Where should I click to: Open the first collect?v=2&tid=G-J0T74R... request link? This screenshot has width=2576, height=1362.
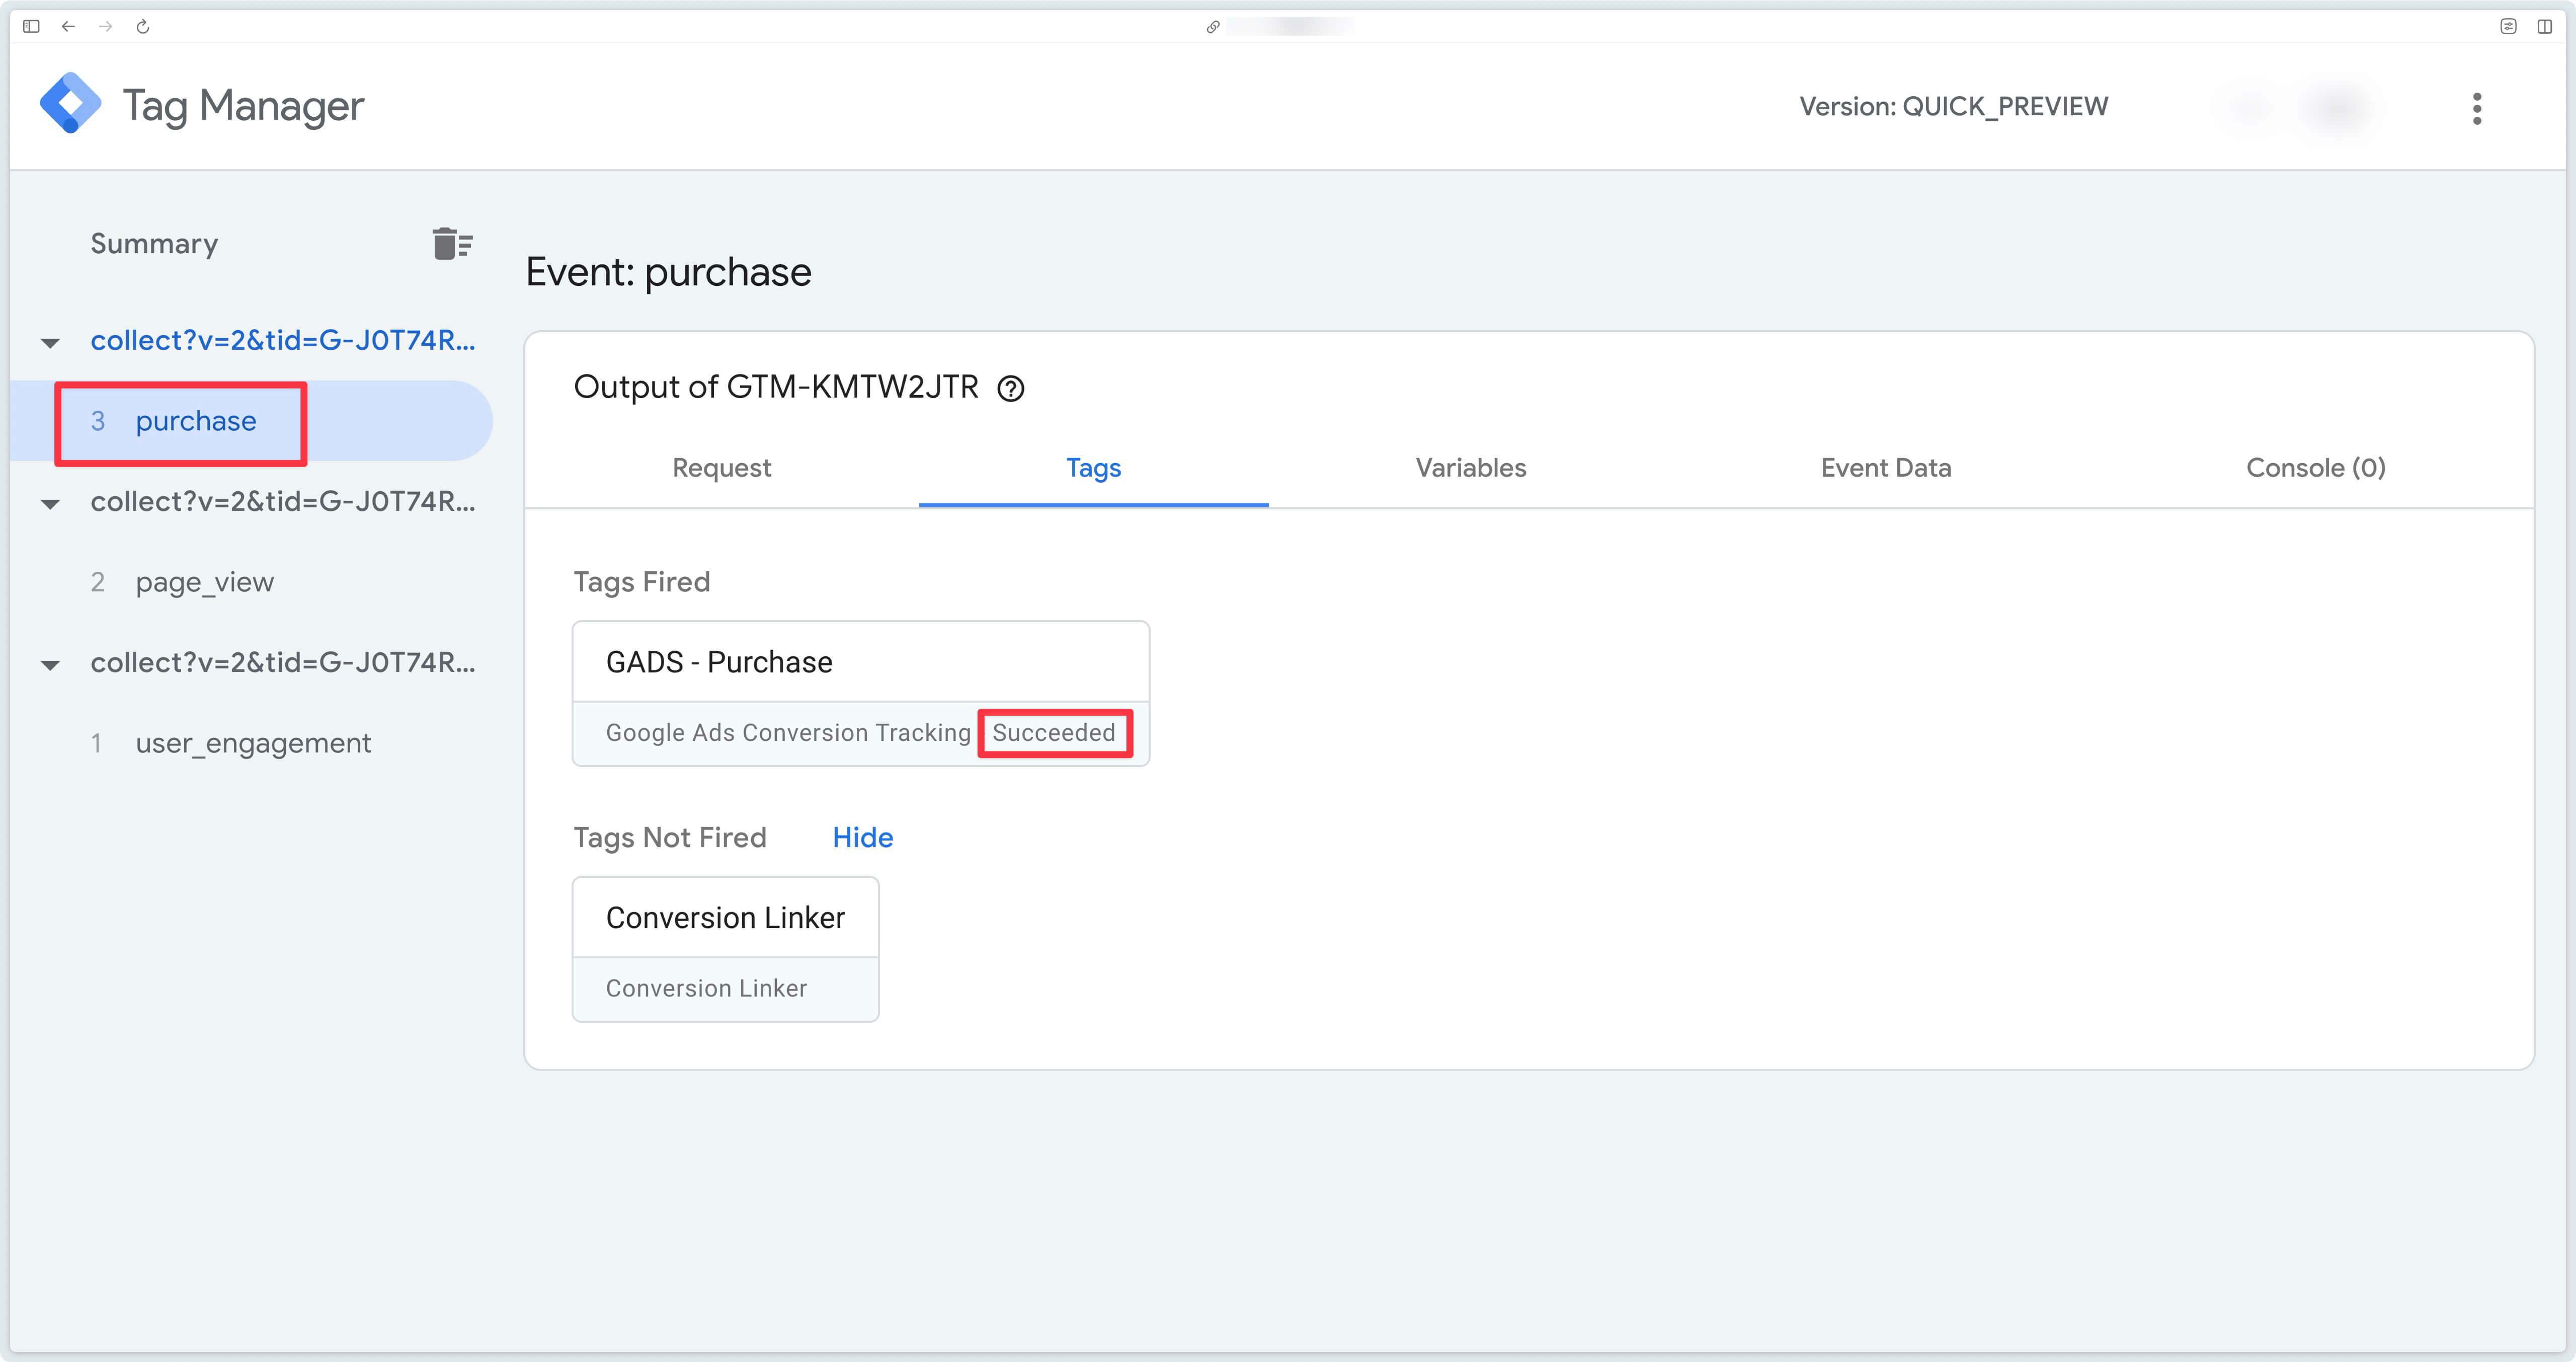282,340
